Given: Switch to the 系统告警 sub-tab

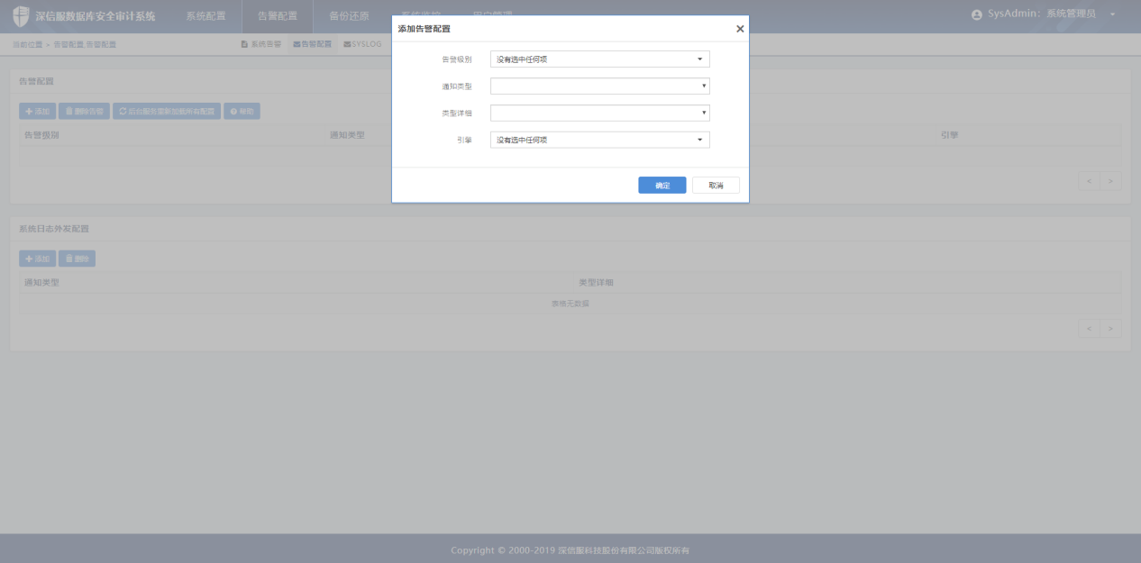Looking at the screenshot, I should [261, 44].
